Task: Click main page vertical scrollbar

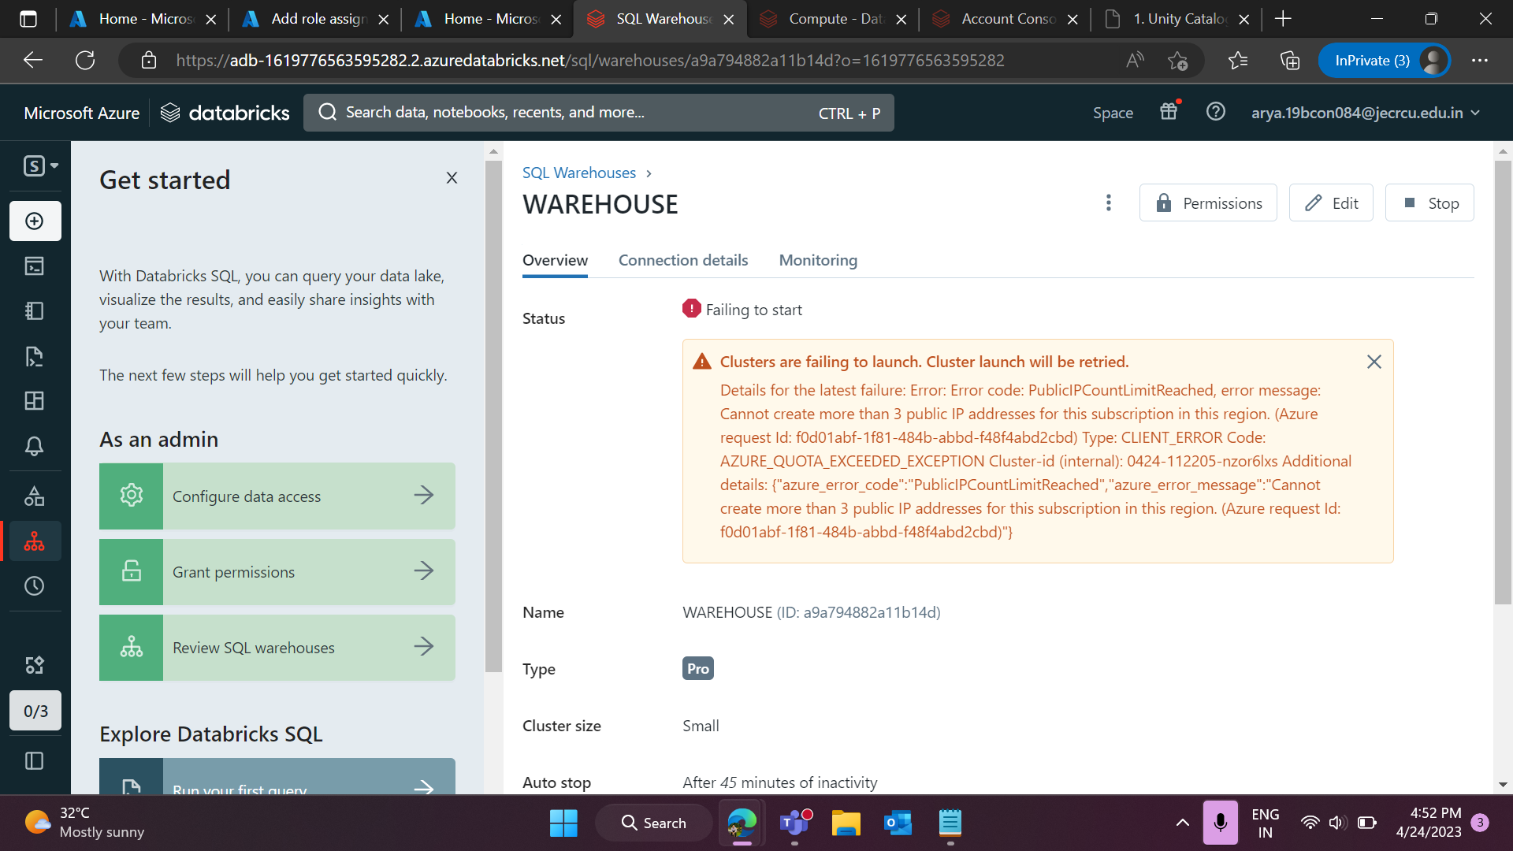Action: (x=1503, y=384)
